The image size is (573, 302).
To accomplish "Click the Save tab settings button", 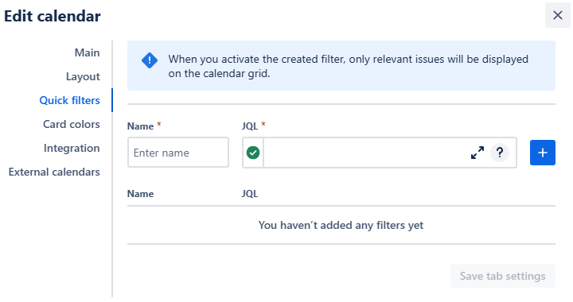I will tap(502, 276).
